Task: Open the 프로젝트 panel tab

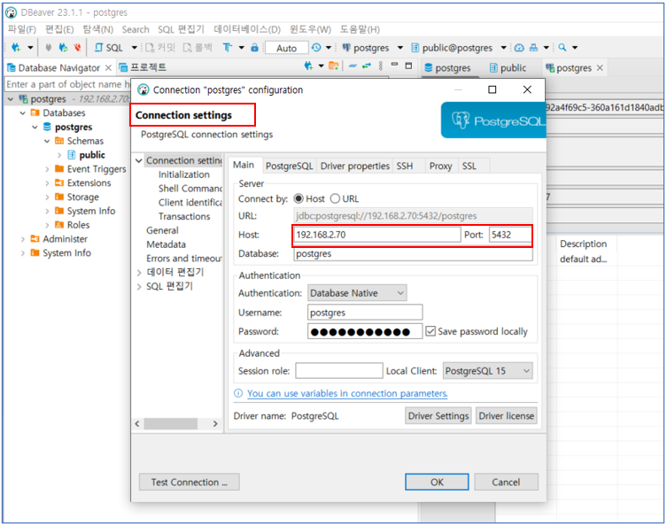Action: click(x=143, y=67)
